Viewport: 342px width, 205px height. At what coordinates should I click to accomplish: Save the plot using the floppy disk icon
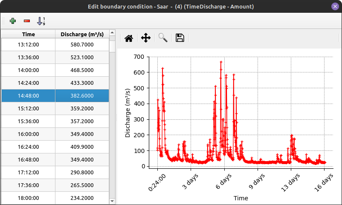pyautogui.click(x=180, y=38)
